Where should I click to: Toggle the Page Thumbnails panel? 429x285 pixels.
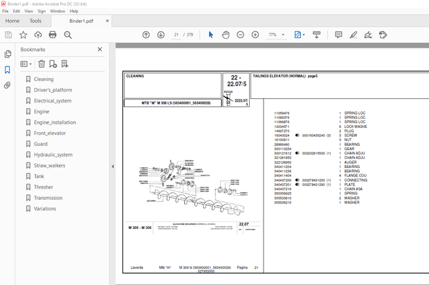tap(8, 54)
